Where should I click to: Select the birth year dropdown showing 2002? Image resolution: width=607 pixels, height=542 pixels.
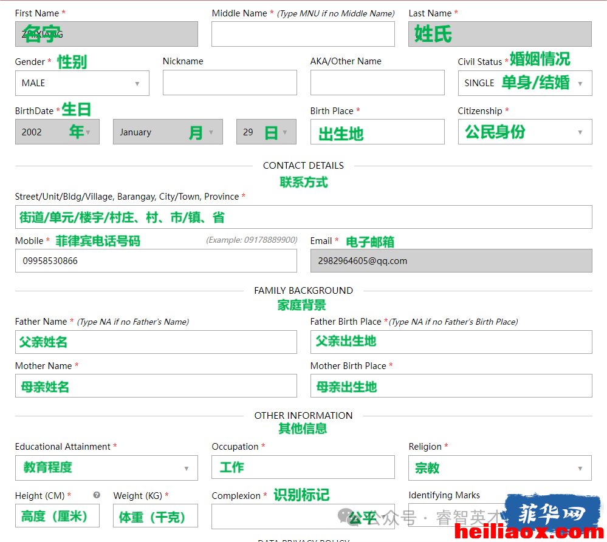pos(57,132)
